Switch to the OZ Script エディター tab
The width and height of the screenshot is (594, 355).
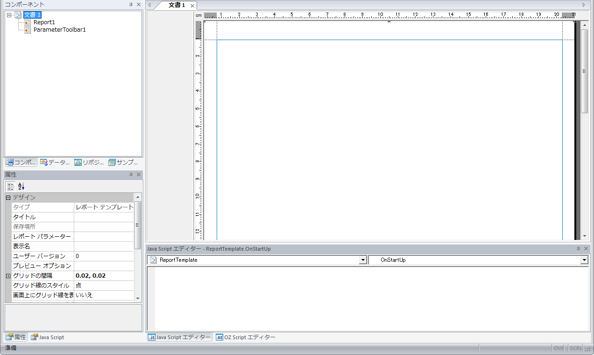(x=246, y=337)
